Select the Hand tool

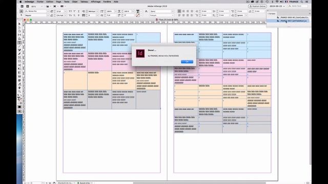(x=19, y=88)
